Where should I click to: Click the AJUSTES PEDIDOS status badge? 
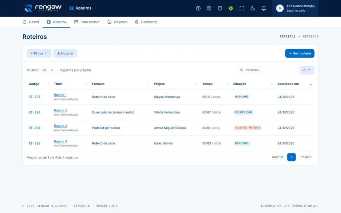[247, 128]
